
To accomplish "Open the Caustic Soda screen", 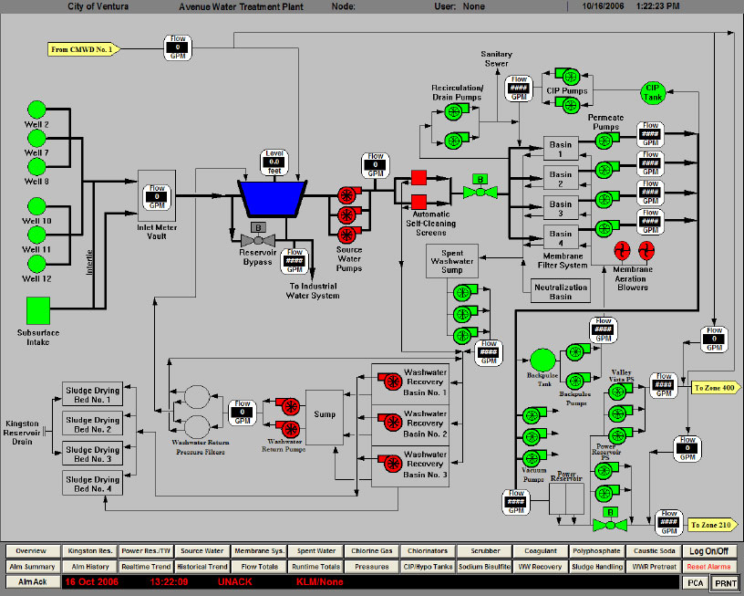I will tap(654, 551).
